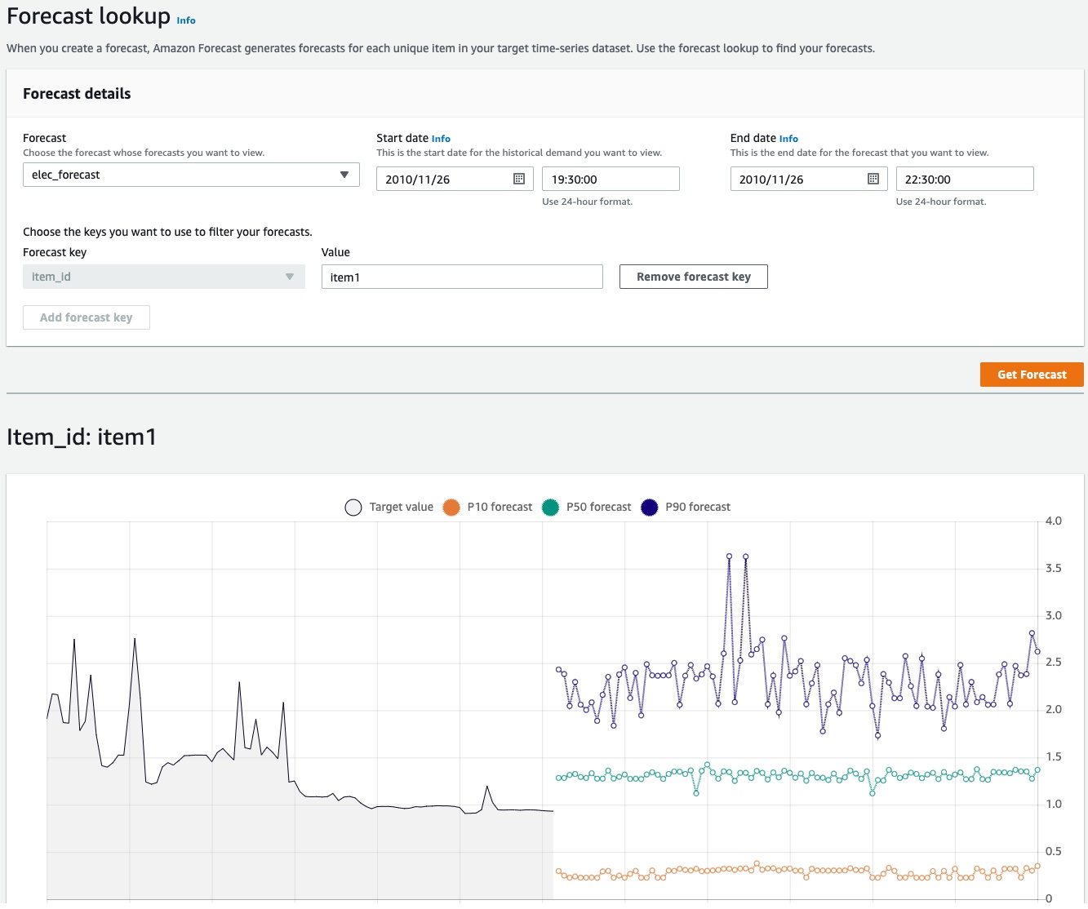Toggle the Target value legend circle
The height and width of the screenshot is (909, 1088).
click(353, 508)
